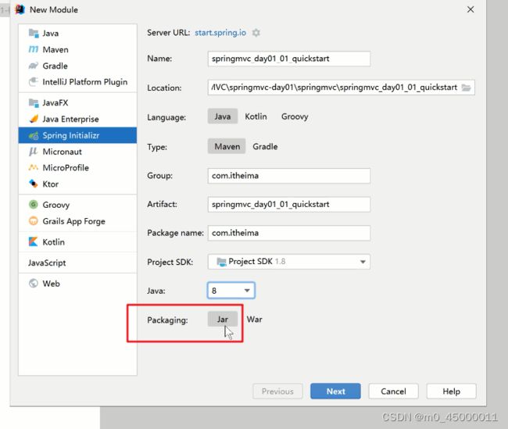This screenshot has height=429, width=508.
Task: Open the Java version dropdown
Action: 231,291
